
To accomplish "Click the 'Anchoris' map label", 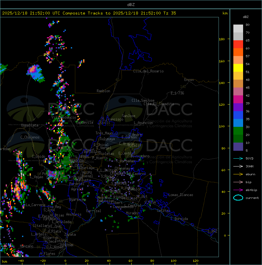I will [74, 214].
